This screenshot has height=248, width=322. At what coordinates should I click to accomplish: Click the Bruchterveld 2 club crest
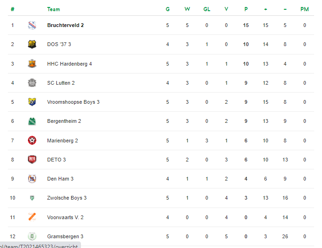32,25
